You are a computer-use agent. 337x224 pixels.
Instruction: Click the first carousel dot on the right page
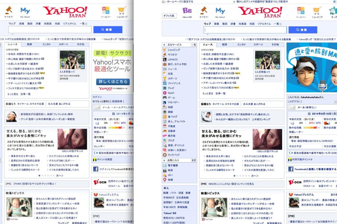234,176
